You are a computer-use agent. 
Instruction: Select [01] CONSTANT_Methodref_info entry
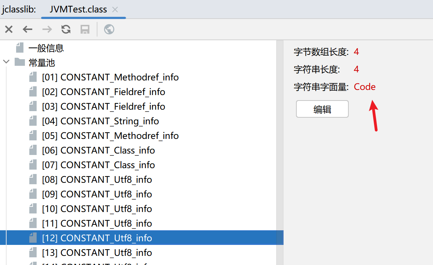(110, 77)
